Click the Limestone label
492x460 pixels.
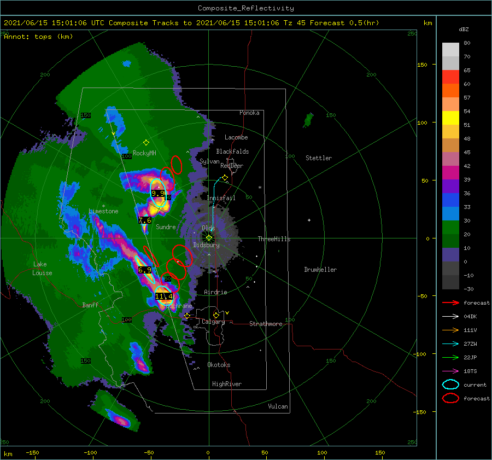point(103,211)
